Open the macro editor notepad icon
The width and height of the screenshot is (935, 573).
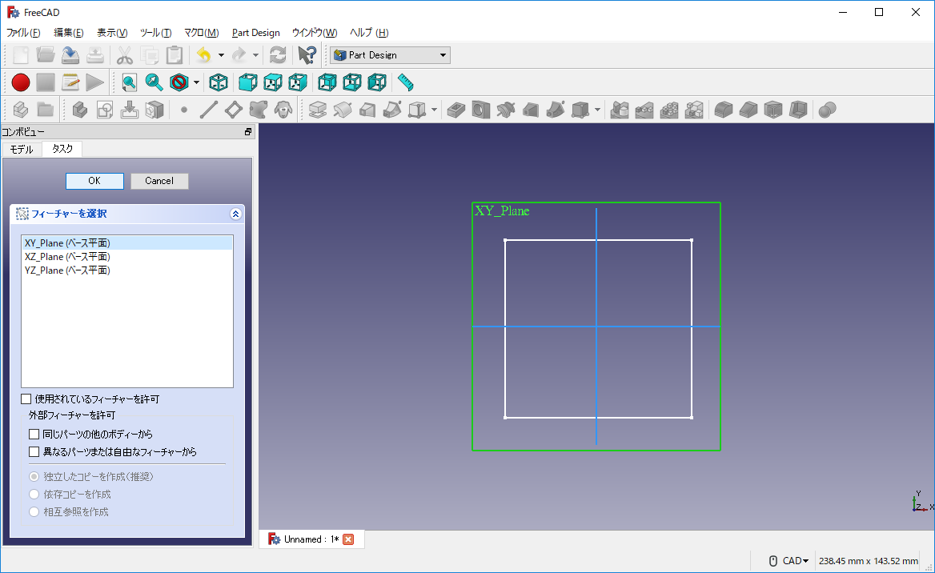70,82
